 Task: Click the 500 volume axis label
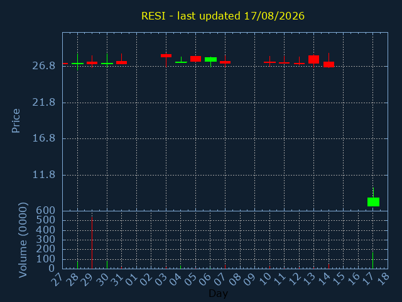(46, 220)
